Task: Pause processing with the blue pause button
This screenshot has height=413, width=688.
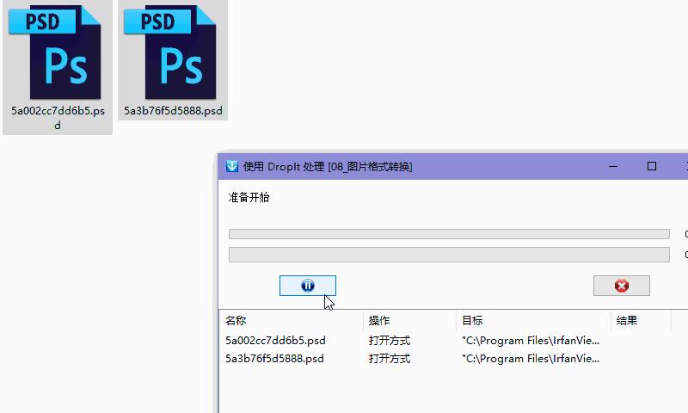Action: point(308,286)
